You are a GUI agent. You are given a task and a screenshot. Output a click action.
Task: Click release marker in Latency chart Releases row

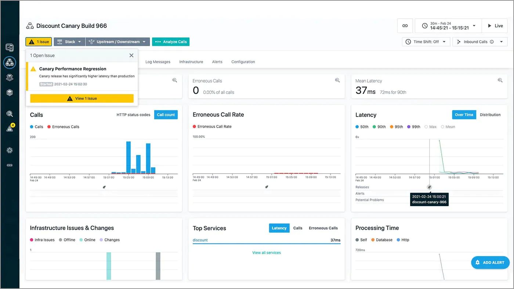tap(429, 187)
